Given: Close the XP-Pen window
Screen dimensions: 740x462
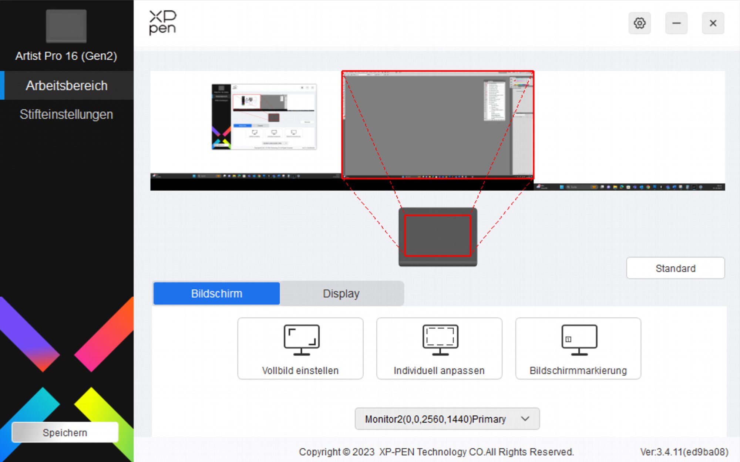Looking at the screenshot, I should (713, 23).
